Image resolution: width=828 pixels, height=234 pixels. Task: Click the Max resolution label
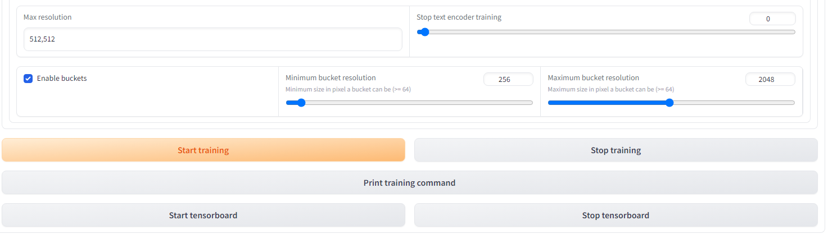click(48, 17)
